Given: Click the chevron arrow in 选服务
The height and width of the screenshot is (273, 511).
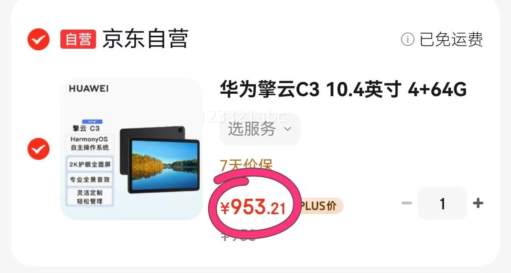Looking at the screenshot, I should [x=288, y=129].
